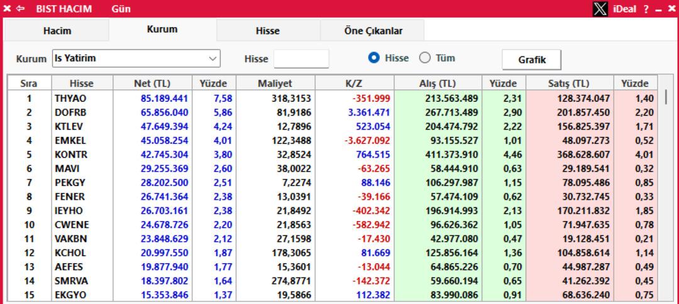Click the vertical scrollbar thumb of table

click(x=667, y=97)
